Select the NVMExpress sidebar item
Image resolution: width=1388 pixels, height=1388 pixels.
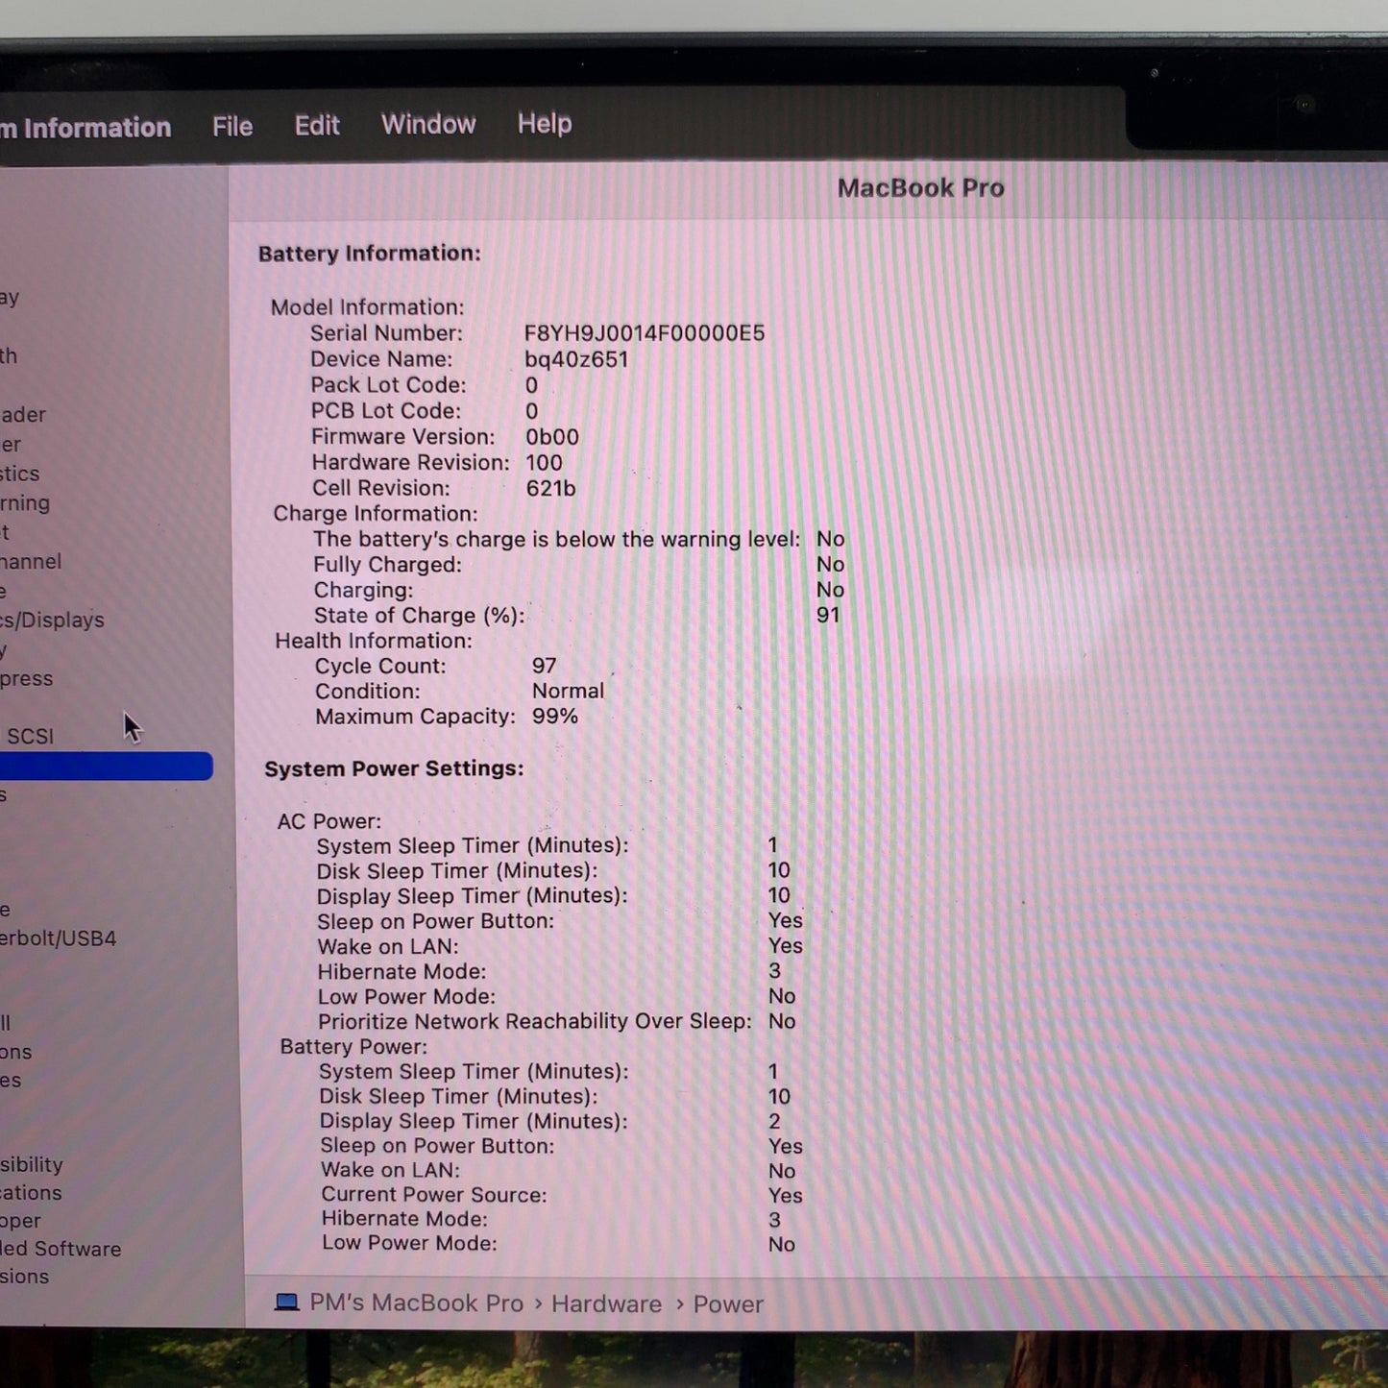tap(27, 678)
